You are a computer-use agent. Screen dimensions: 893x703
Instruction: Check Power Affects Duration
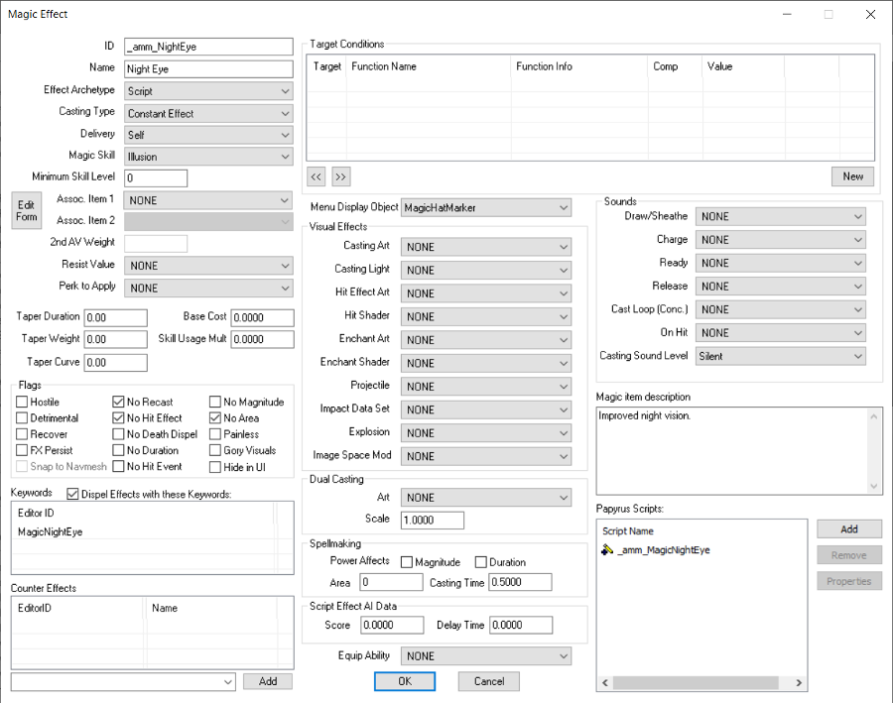coord(481,562)
